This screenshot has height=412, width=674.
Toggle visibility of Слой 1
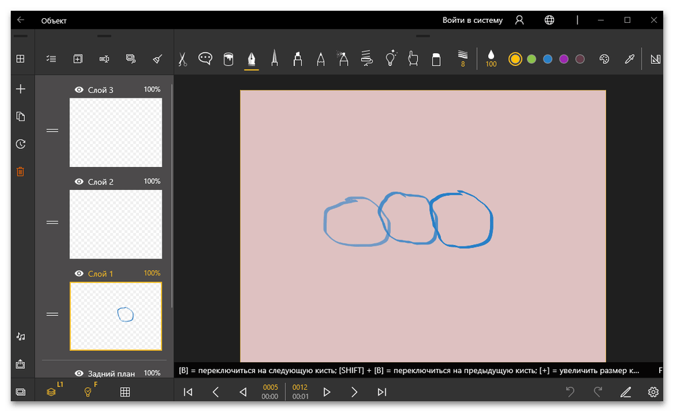click(x=79, y=273)
